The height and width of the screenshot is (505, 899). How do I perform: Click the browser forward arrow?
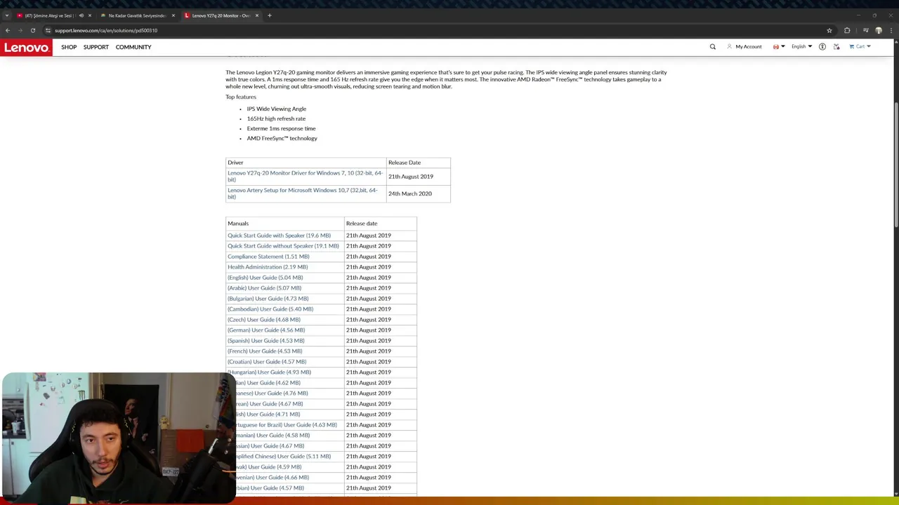point(20,30)
